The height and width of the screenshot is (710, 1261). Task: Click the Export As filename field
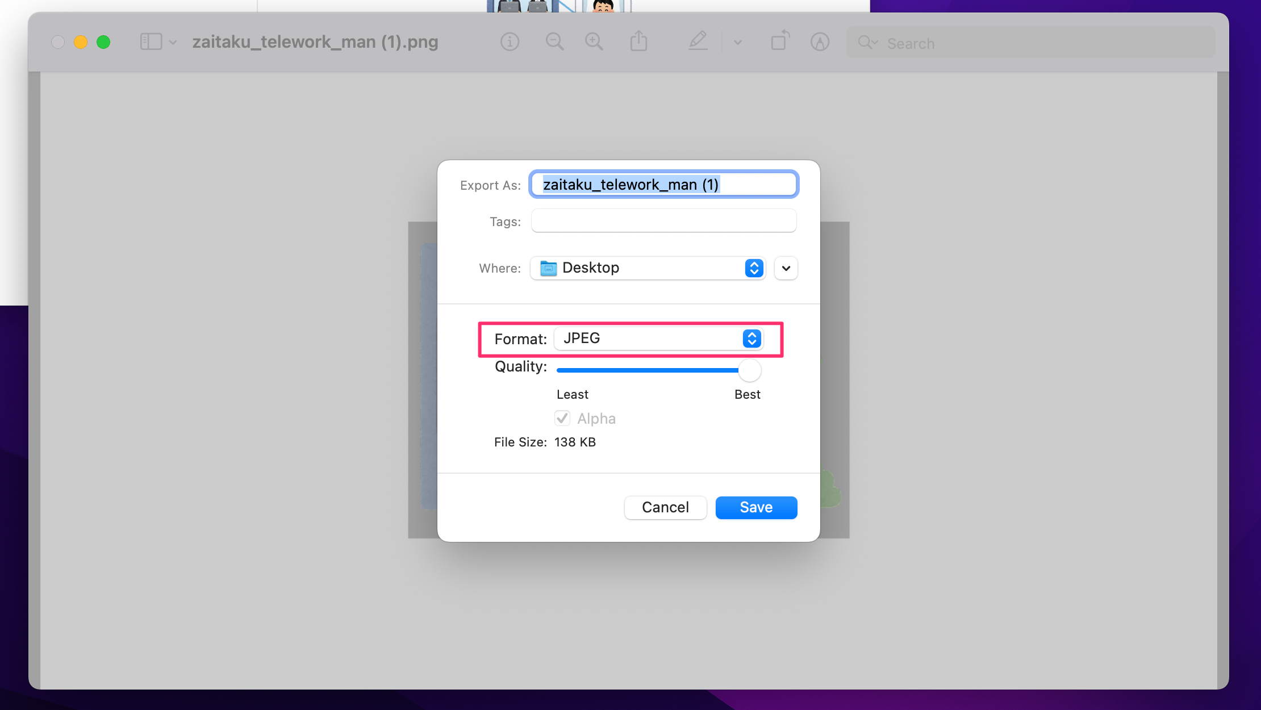[x=664, y=185]
